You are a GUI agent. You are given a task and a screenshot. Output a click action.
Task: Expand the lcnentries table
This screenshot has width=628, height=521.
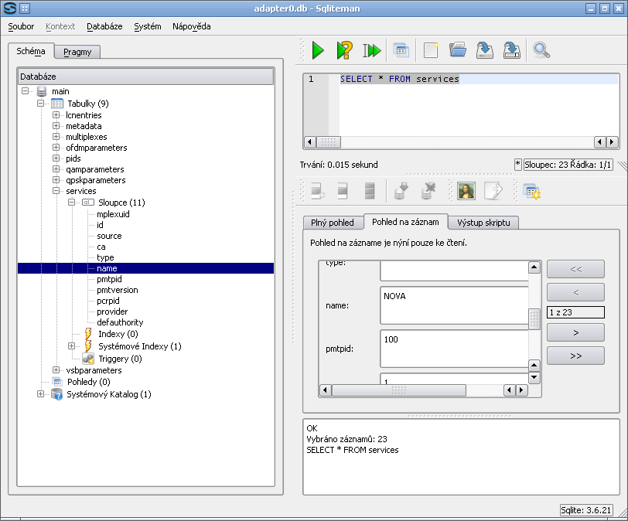coord(56,115)
